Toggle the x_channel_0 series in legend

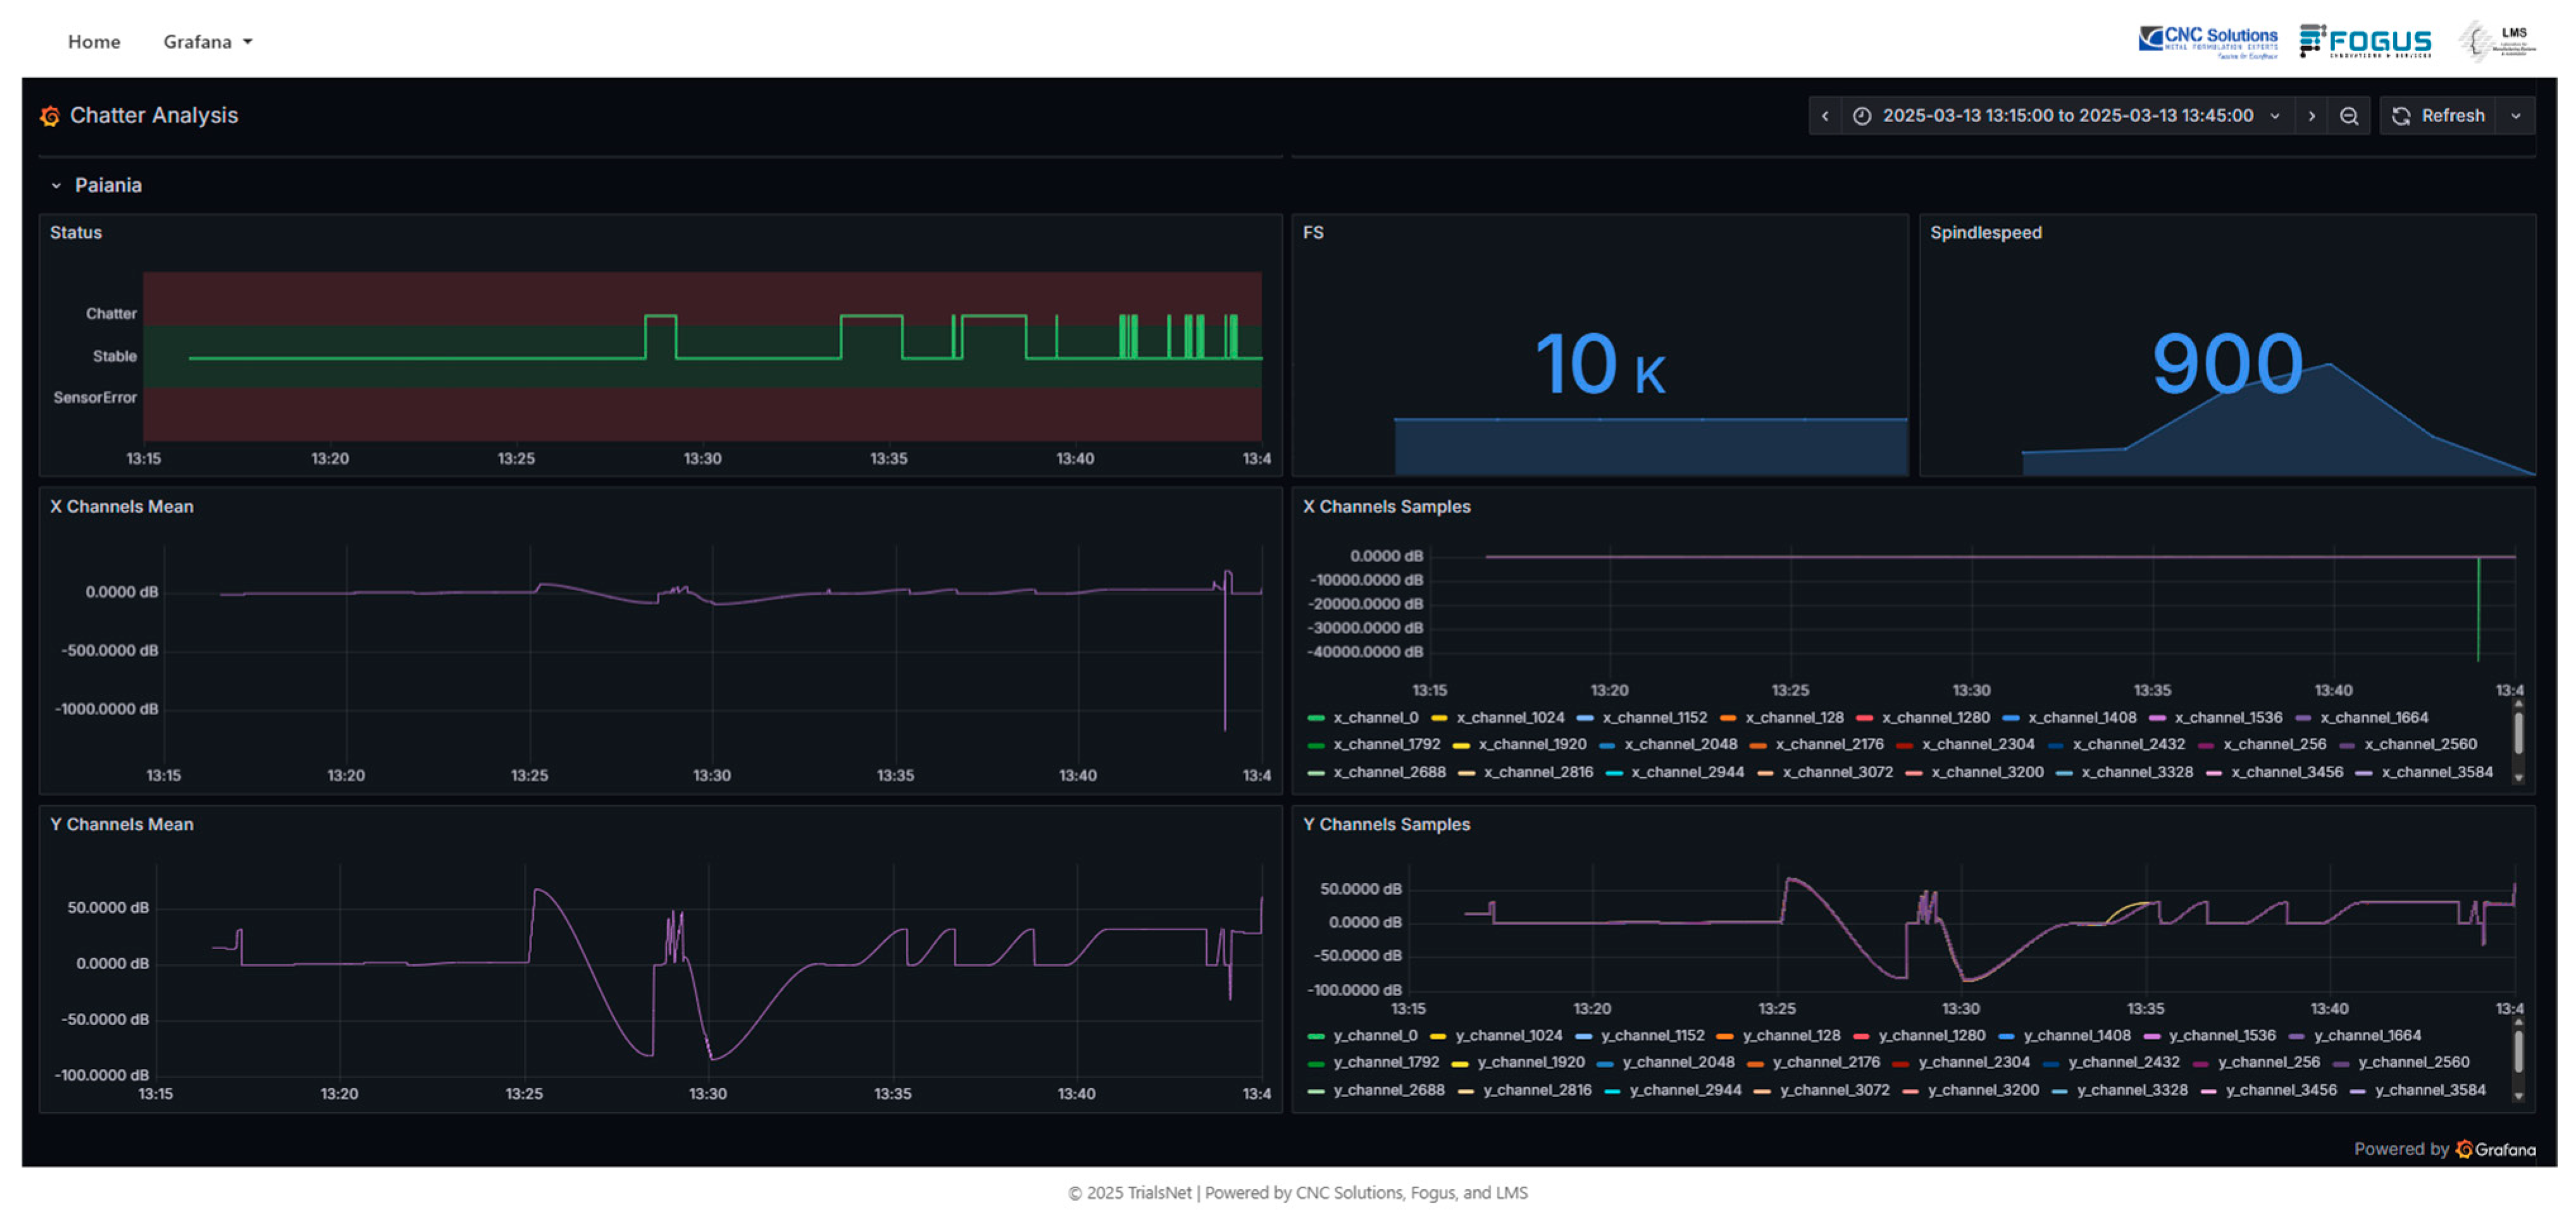coord(1375,718)
